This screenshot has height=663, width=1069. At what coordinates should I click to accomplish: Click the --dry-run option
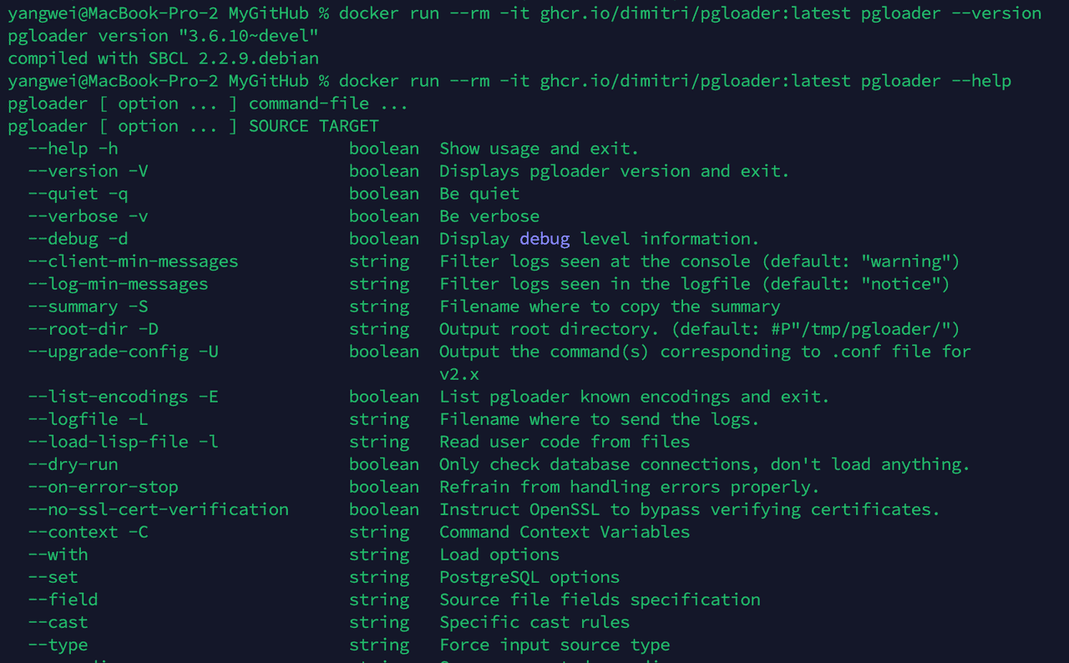[x=73, y=464]
